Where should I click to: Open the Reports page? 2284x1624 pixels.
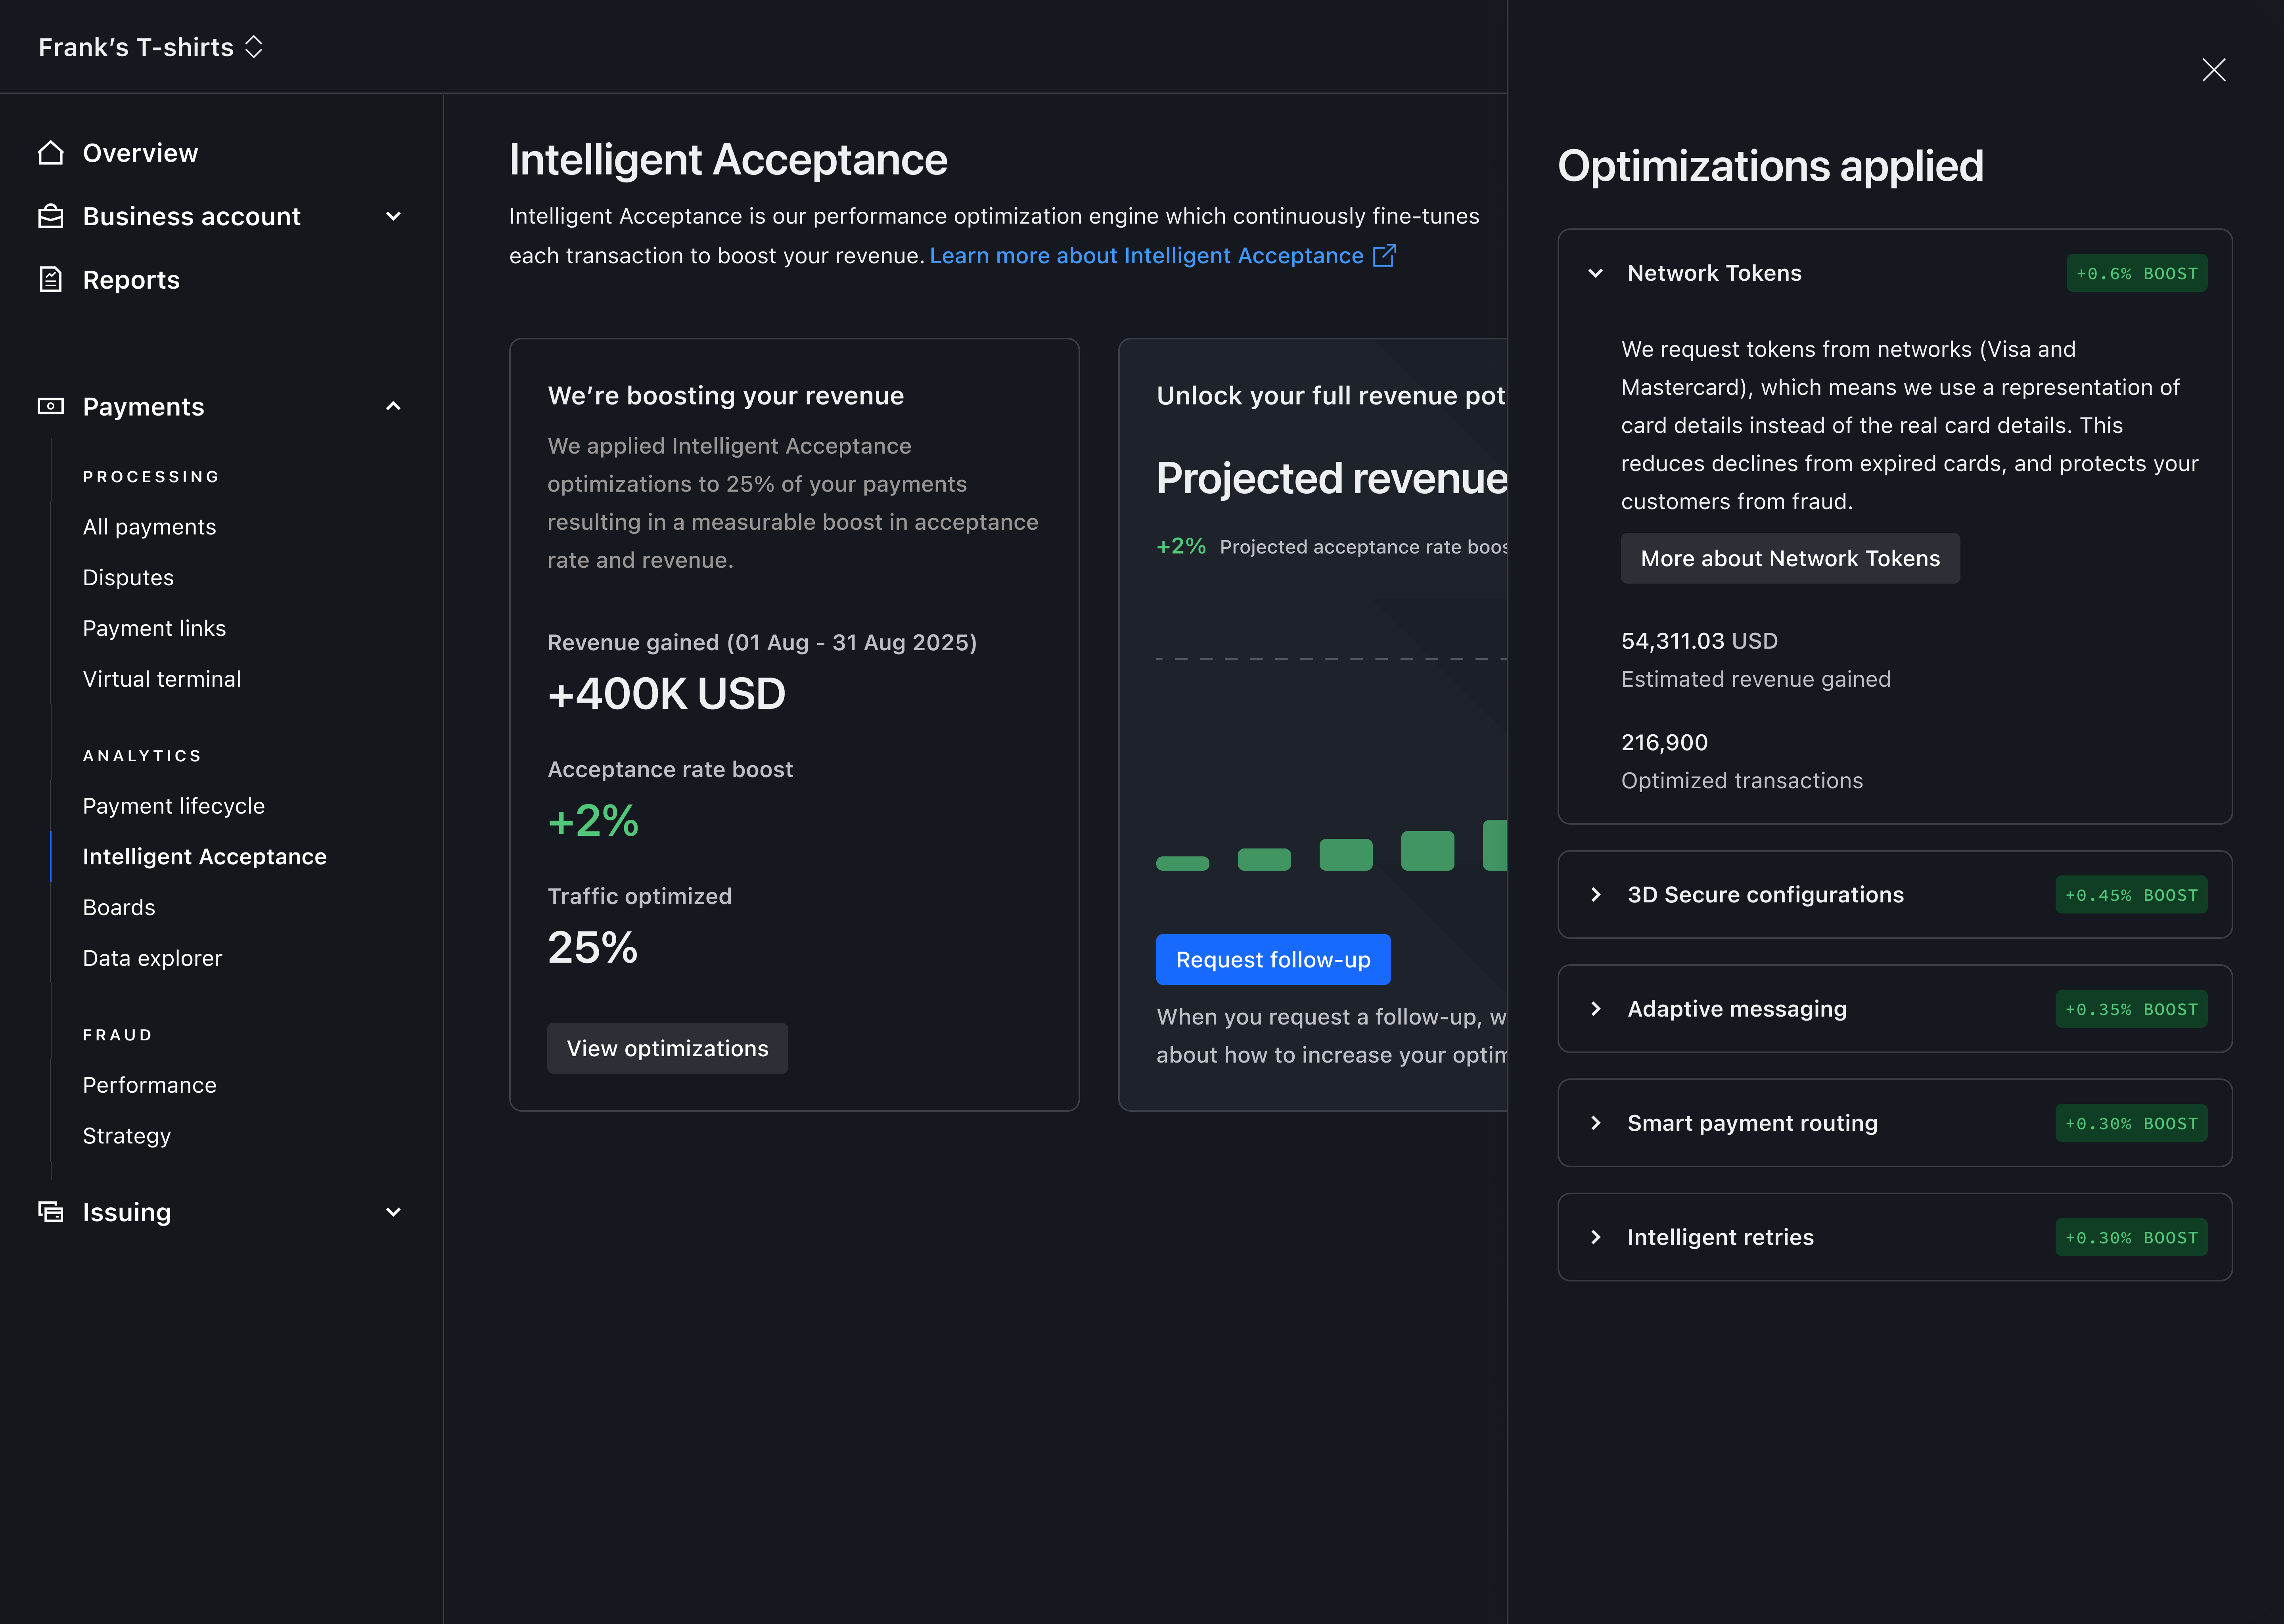[x=131, y=280]
